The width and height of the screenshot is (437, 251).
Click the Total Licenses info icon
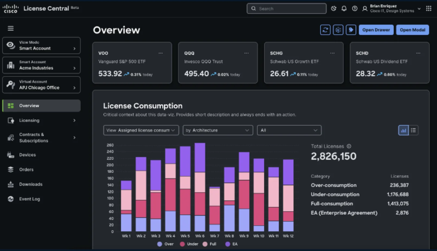pyautogui.click(x=349, y=146)
